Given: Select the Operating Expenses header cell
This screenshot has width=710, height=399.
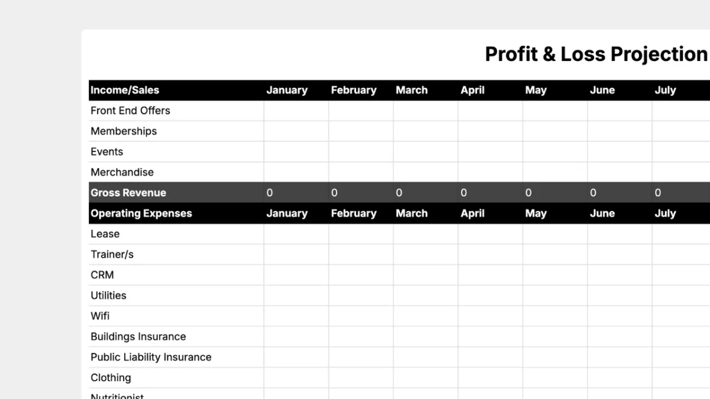Looking at the screenshot, I should click(176, 213).
